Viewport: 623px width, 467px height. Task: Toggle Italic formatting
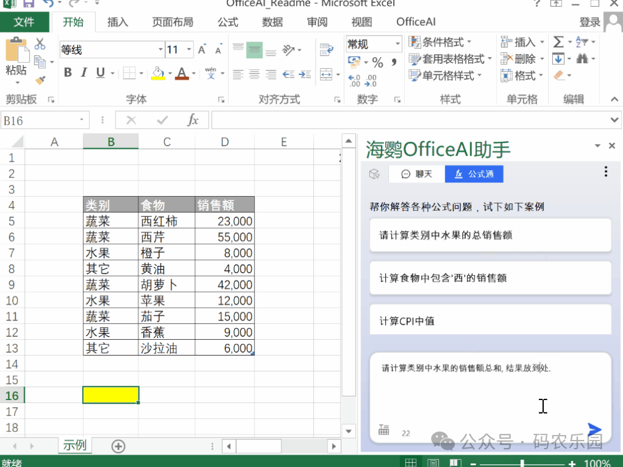point(84,73)
